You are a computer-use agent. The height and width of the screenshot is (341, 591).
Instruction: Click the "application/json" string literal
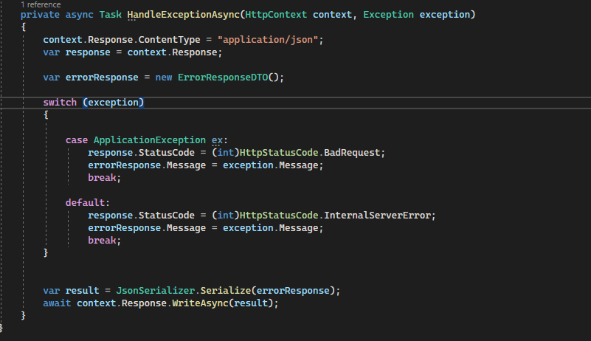(x=268, y=40)
